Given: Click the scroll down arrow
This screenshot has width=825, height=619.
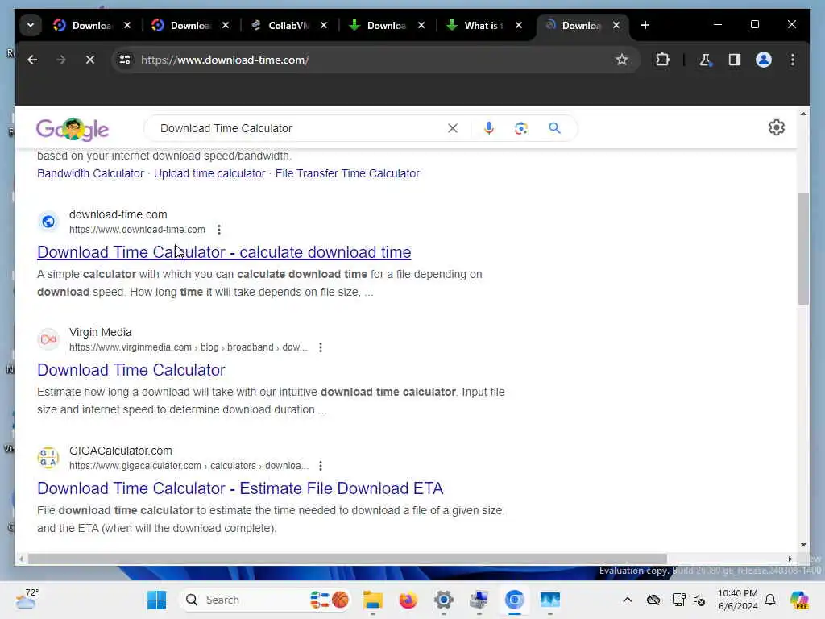Looking at the screenshot, I should point(803,544).
